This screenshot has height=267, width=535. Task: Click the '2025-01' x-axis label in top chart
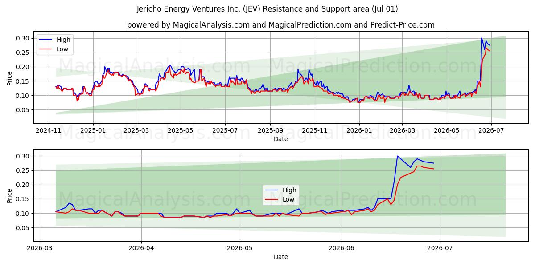tap(93, 131)
